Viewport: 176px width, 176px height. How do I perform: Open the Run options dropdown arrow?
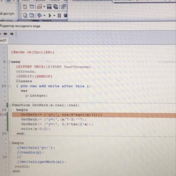pyautogui.click(x=54, y=15)
